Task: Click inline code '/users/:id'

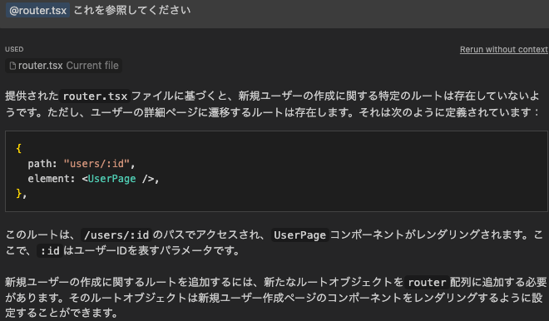Action: tap(116, 235)
